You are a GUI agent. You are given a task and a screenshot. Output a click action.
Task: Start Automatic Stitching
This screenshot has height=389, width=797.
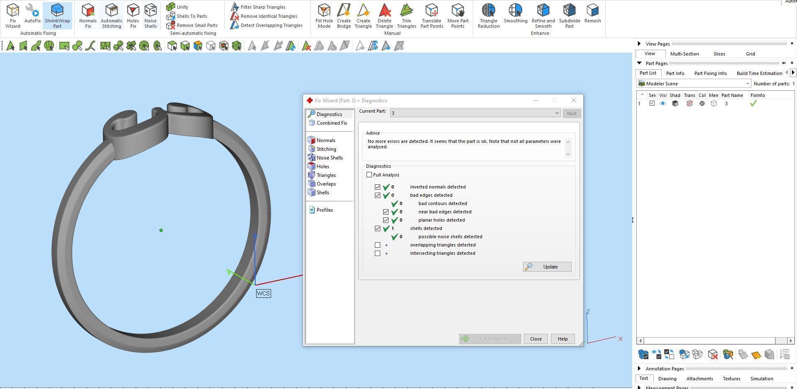pyautogui.click(x=112, y=16)
